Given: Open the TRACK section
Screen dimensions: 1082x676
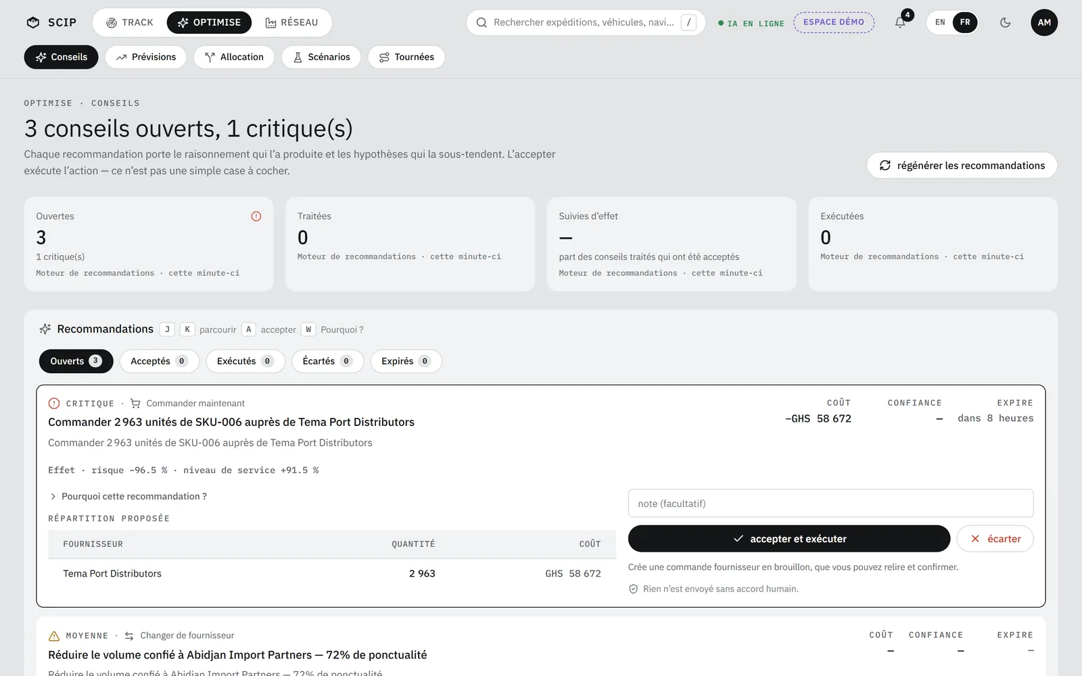Looking at the screenshot, I should coord(130,22).
